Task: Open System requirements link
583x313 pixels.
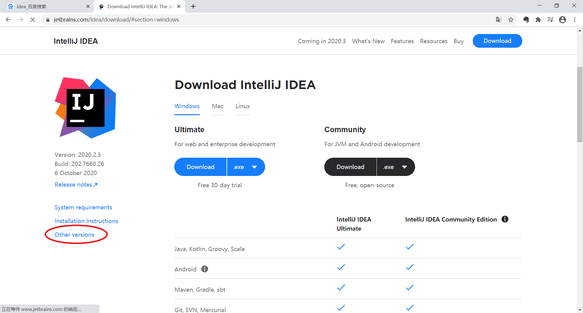Action: click(x=83, y=207)
